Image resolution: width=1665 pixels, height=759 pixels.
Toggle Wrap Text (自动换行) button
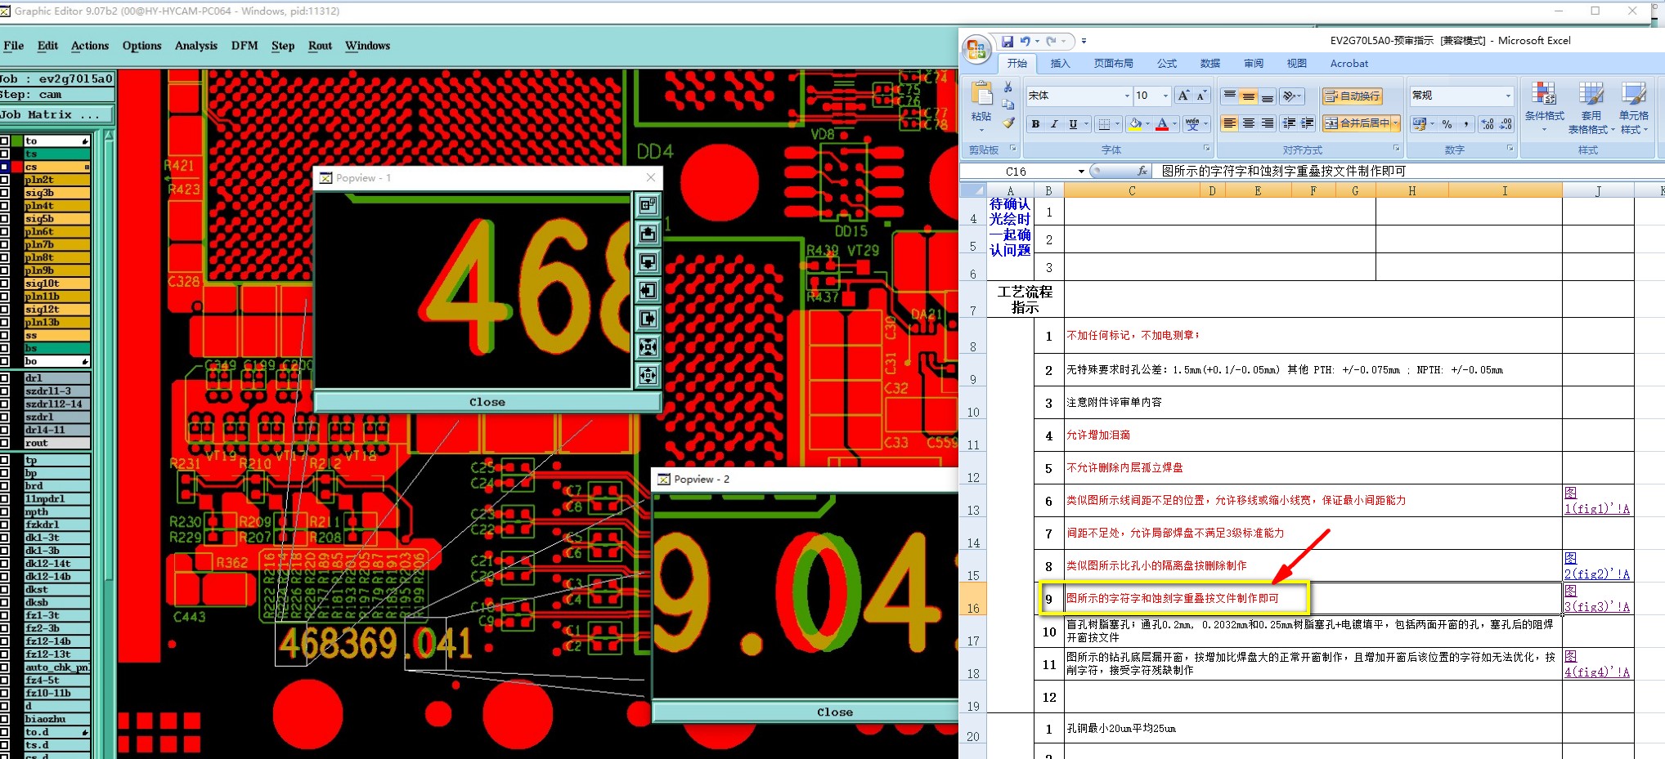point(1352,96)
